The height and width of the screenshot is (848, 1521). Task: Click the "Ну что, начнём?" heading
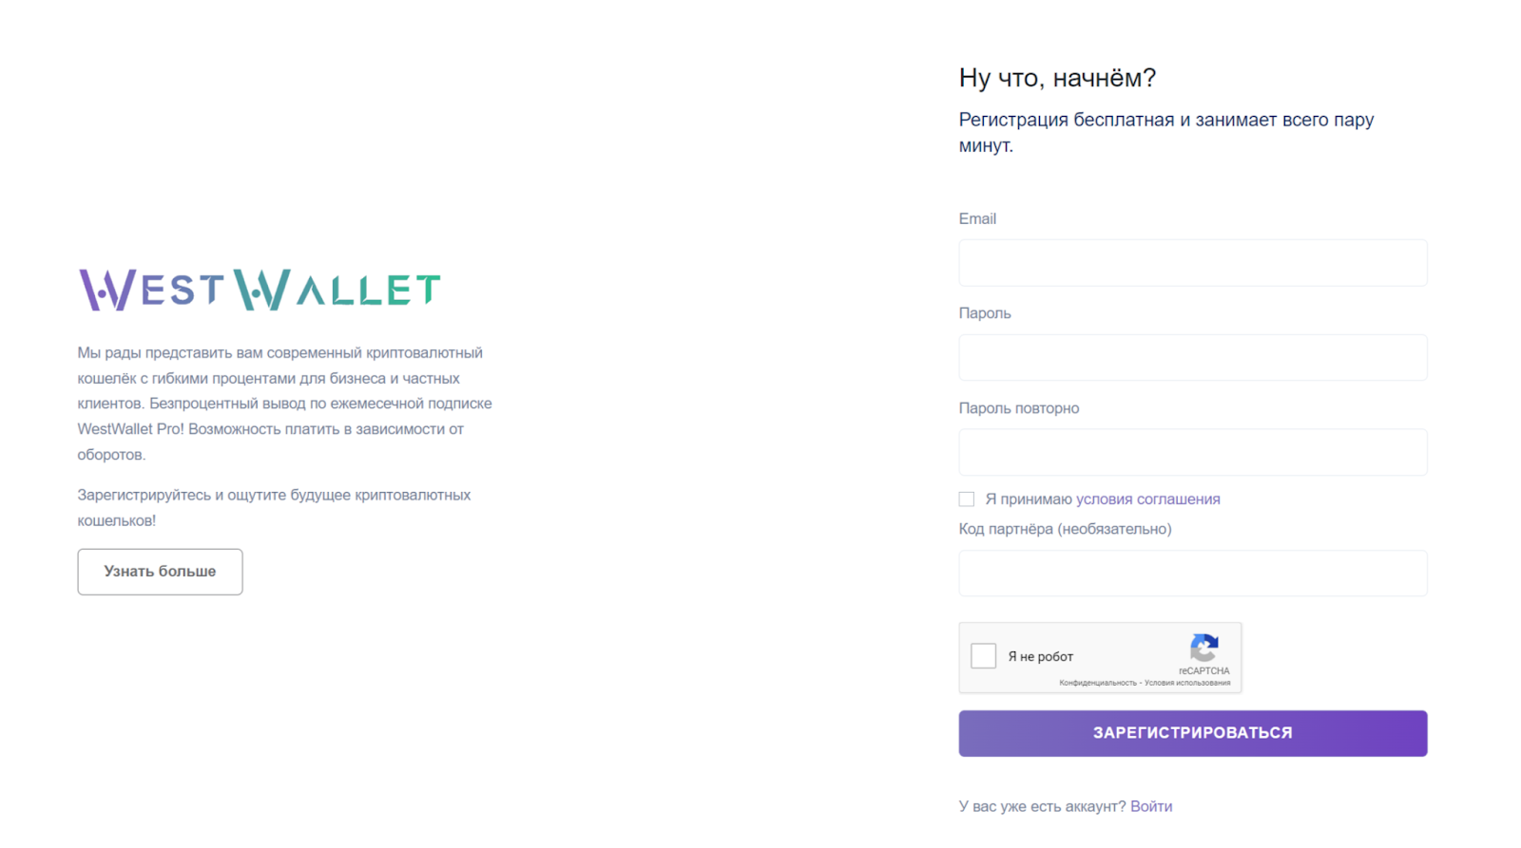[x=1057, y=78]
